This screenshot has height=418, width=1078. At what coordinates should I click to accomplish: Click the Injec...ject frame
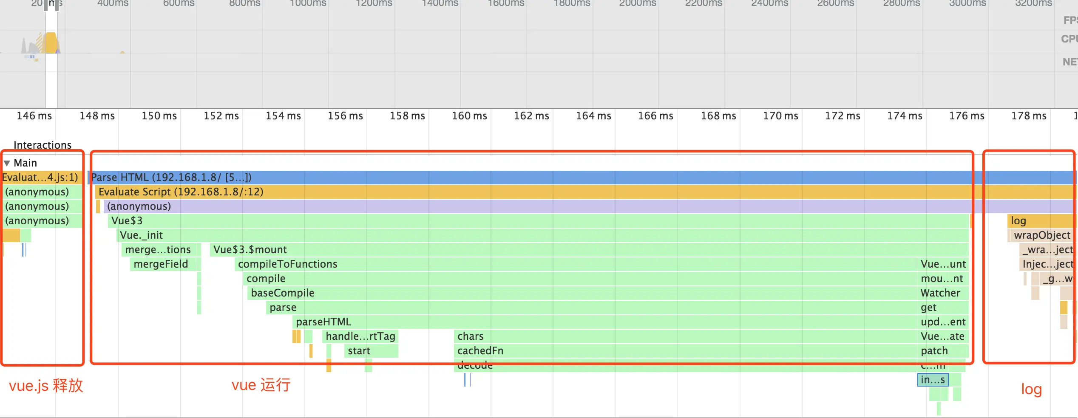(1048, 264)
